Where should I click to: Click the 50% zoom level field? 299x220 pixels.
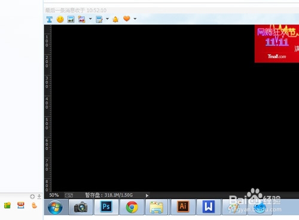[54, 195]
